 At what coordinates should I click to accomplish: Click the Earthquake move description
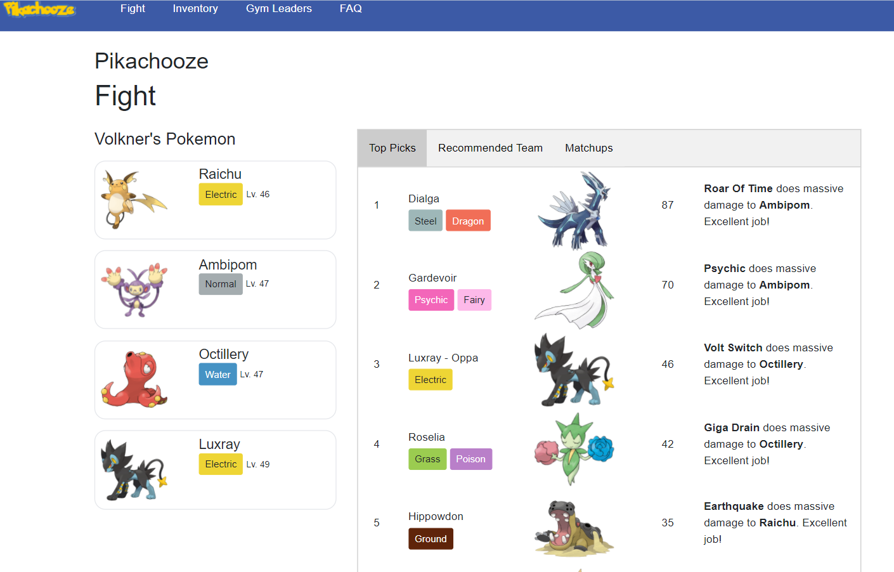click(x=775, y=523)
